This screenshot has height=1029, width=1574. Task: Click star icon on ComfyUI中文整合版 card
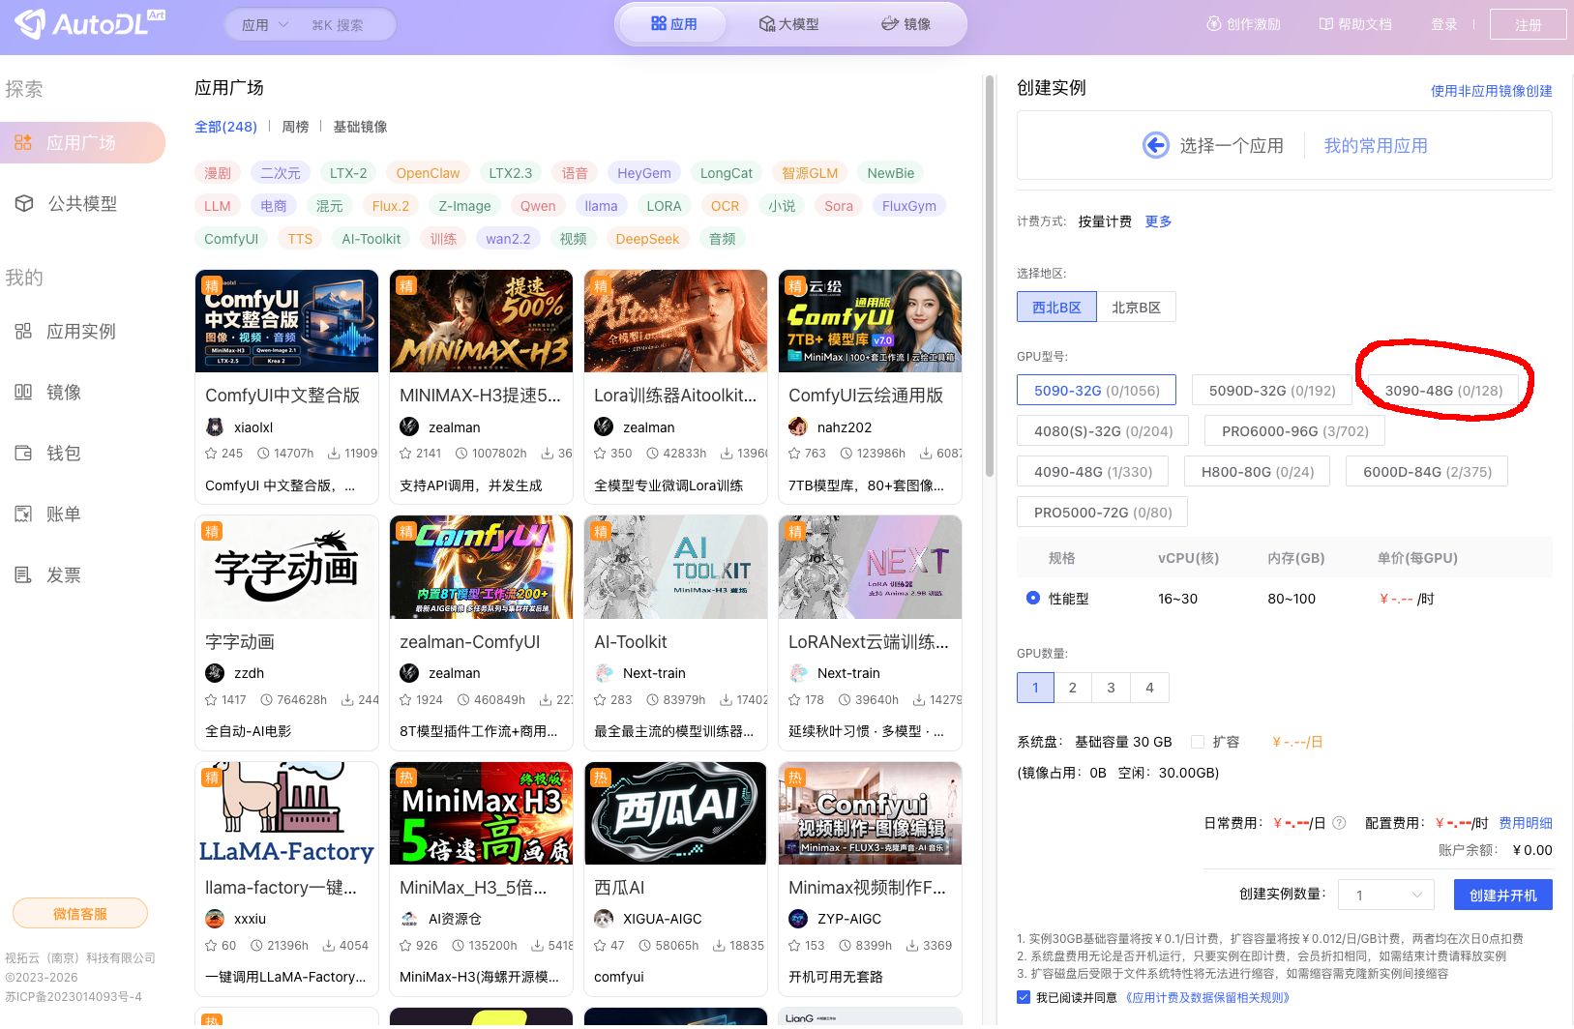point(211,453)
